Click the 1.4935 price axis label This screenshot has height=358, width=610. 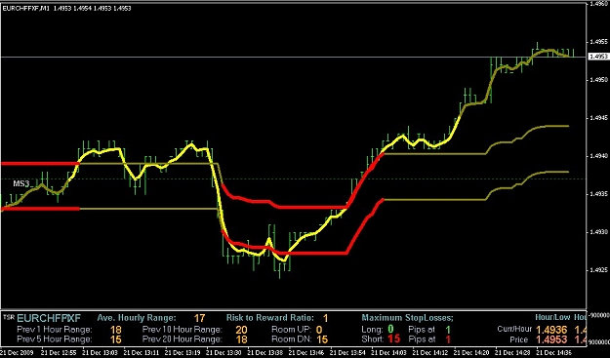[599, 194]
